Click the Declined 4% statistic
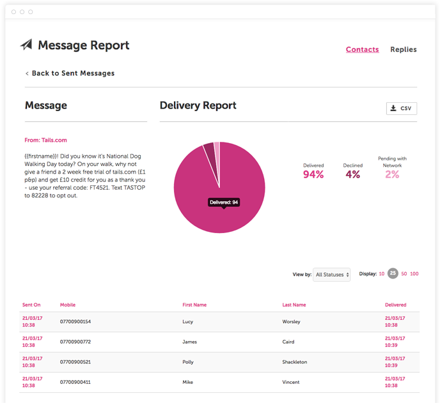The width and height of the screenshot is (440, 403). click(x=353, y=171)
